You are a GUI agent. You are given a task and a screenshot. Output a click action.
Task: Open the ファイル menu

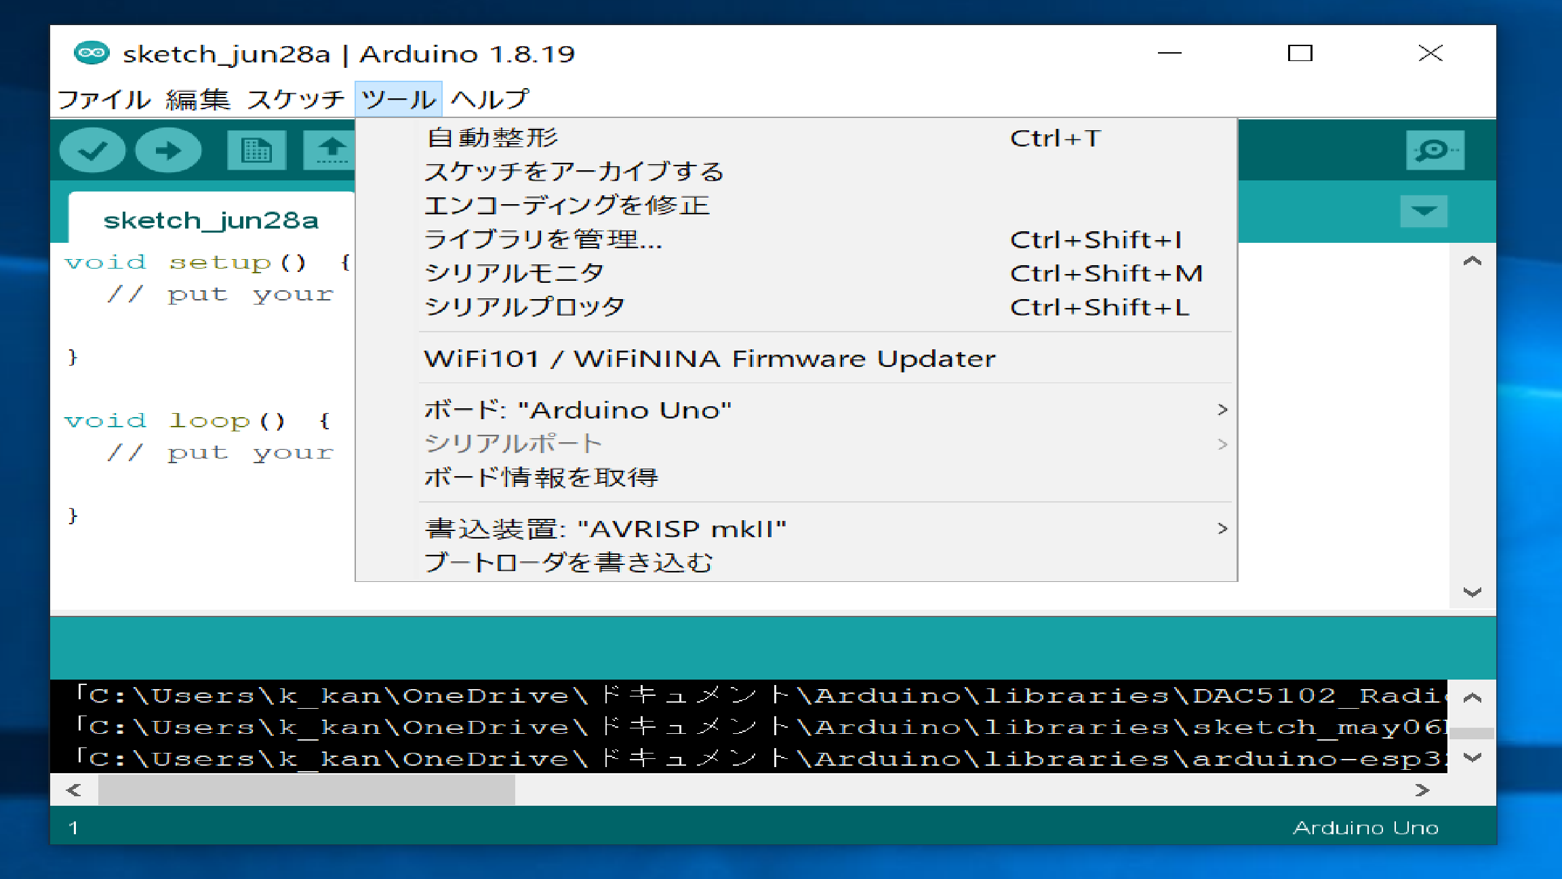(104, 100)
